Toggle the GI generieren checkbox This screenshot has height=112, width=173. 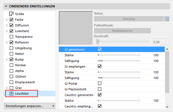100,49
